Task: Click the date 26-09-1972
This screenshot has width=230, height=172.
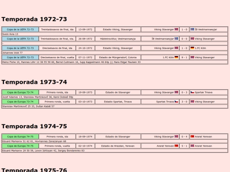Action: click(x=85, y=39)
